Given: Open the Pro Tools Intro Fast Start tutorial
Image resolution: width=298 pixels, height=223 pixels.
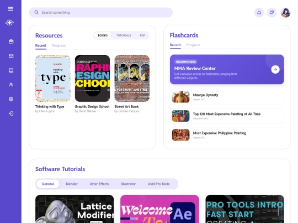Looking at the screenshot, I should (245, 209).
